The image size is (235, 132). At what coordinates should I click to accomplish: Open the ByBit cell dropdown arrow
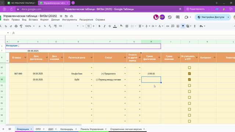[x=91, y=80]
